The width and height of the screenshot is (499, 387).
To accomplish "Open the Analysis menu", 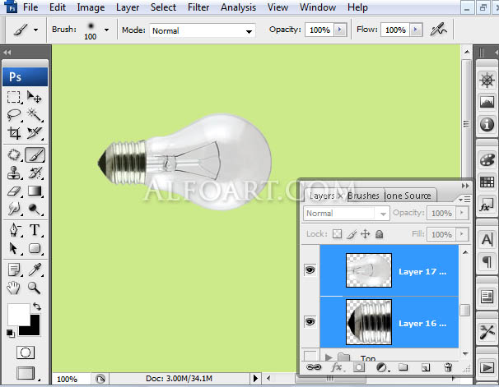I will (238, 7).
